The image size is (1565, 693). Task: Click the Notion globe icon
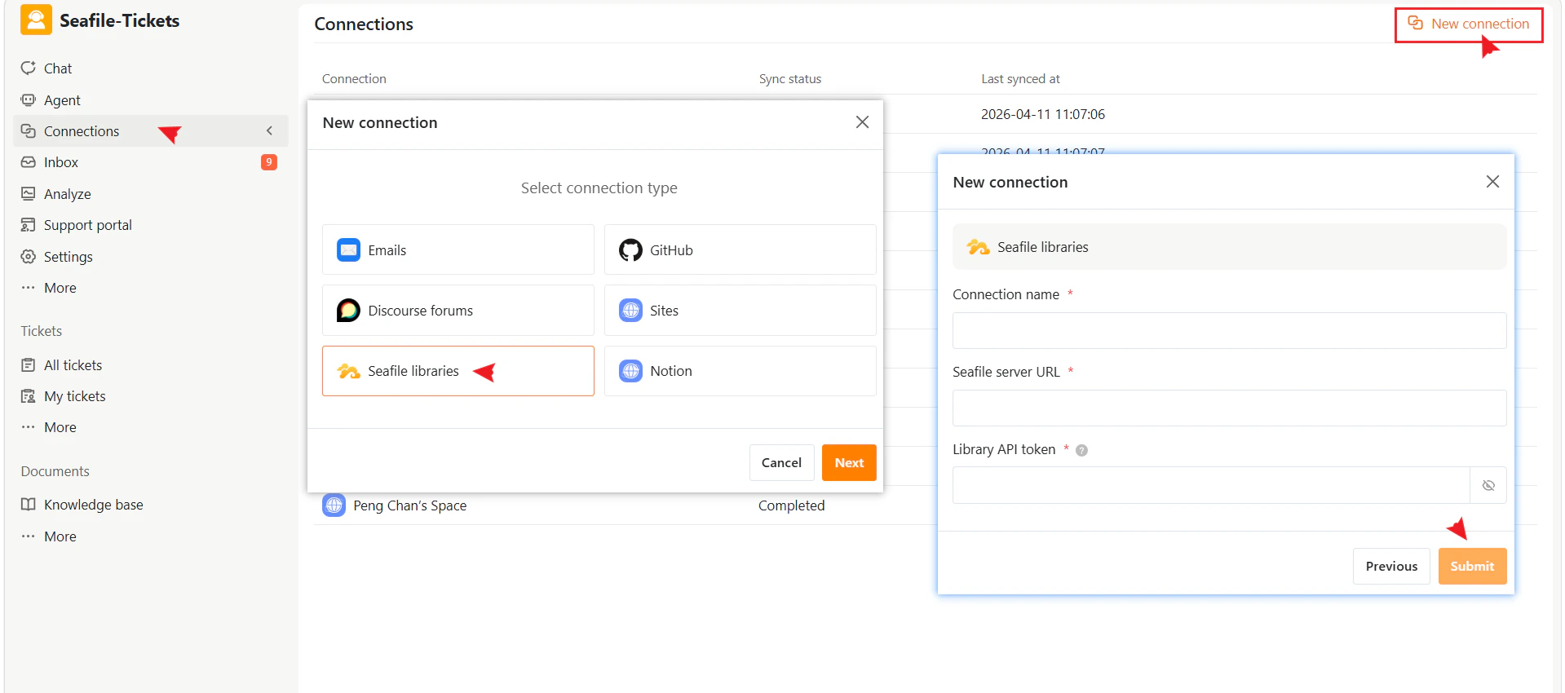point(630,371)
